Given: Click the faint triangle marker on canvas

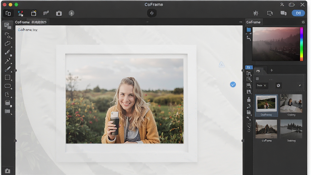Looking at the screenshot, I should pos(221,64).
